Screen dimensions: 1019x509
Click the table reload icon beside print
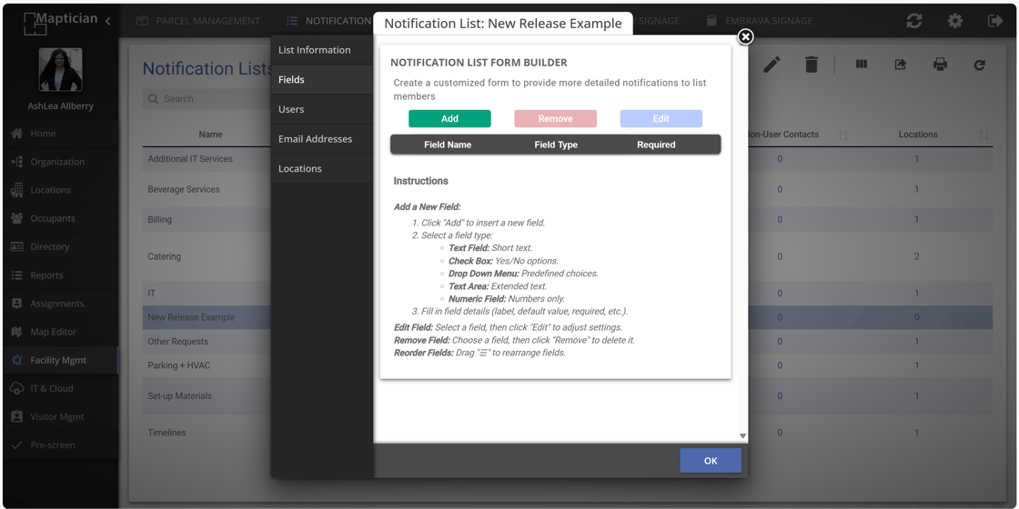coord(979,65)
